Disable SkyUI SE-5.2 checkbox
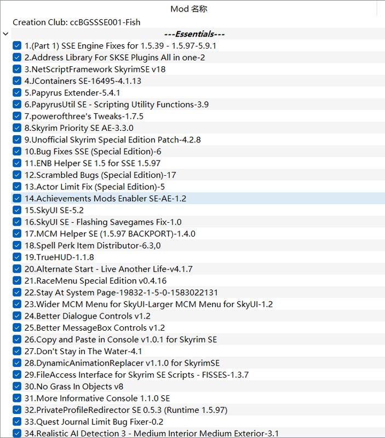Screen dimensions: 385x438 17,210
